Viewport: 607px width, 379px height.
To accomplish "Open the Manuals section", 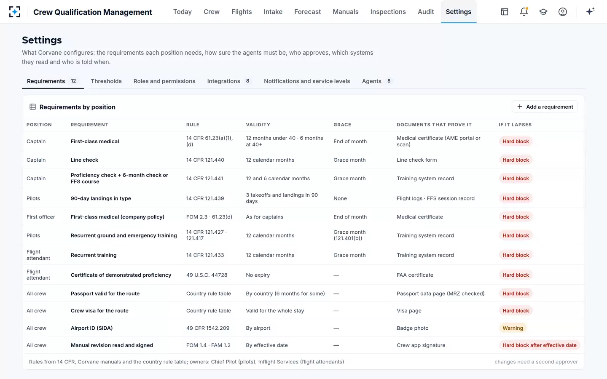I will [x=346, y=12].
